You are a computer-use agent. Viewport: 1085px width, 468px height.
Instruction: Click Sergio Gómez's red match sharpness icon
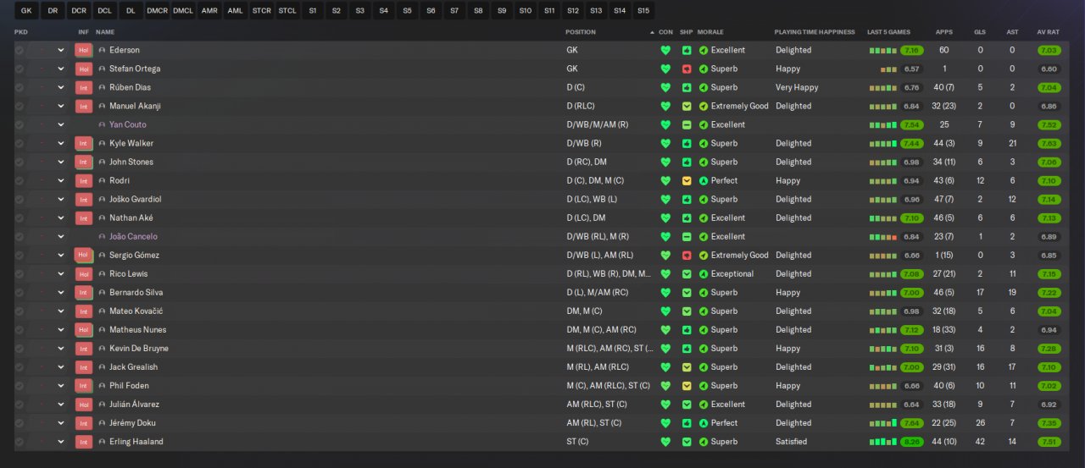click(687, 256)
